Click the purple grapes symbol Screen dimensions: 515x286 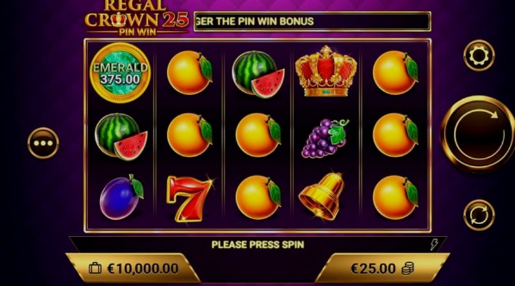[325, 138]
